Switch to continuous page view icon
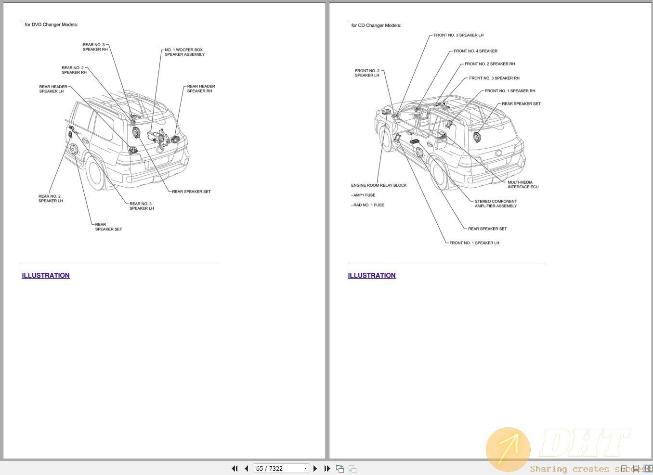 636,468
